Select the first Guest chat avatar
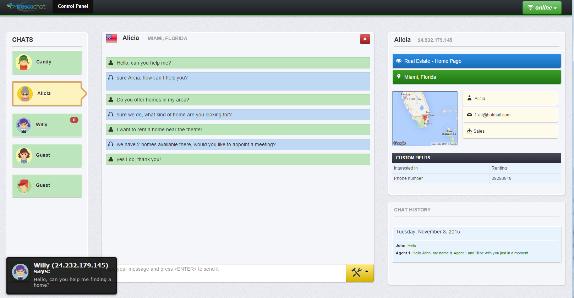The height and width of the screenshot is (298, 574). pyautogui.click(x=24, y=155)
